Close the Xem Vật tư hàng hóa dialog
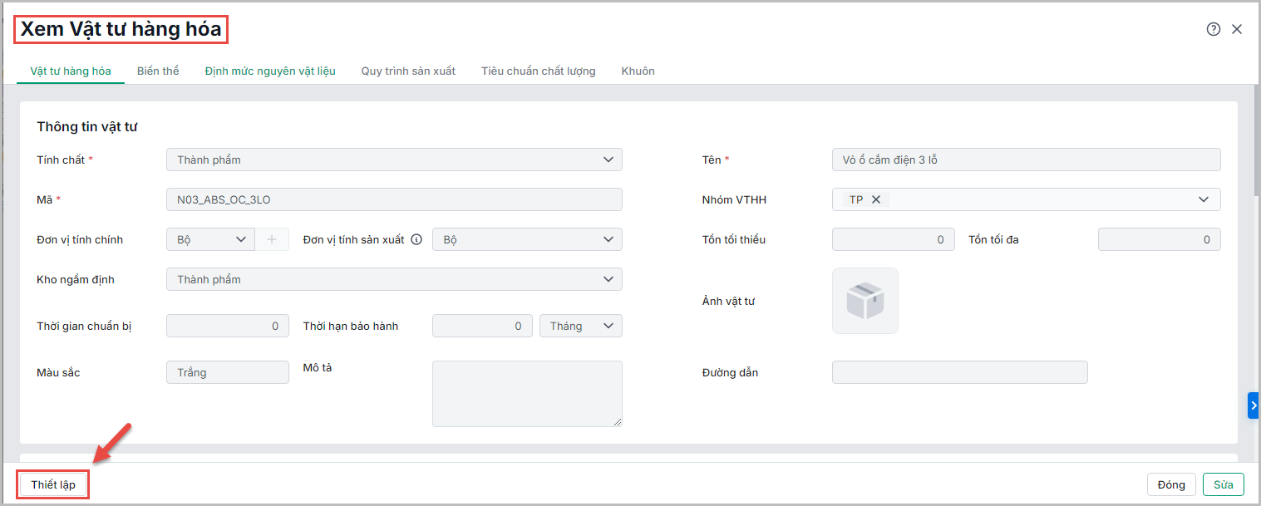Viewport: 1261px width, 506px height. point(1237,29)
